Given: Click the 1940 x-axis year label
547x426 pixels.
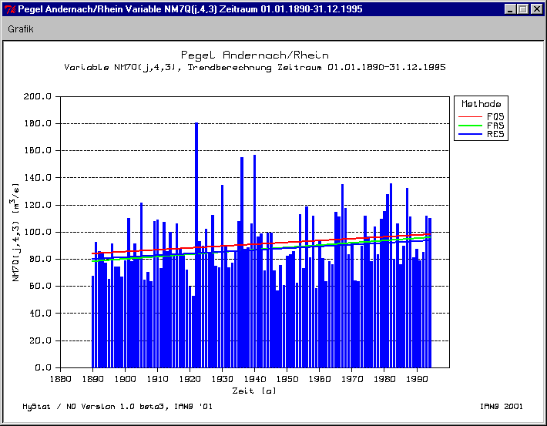Looking at the screenshot, I should [x=255, y=379].
